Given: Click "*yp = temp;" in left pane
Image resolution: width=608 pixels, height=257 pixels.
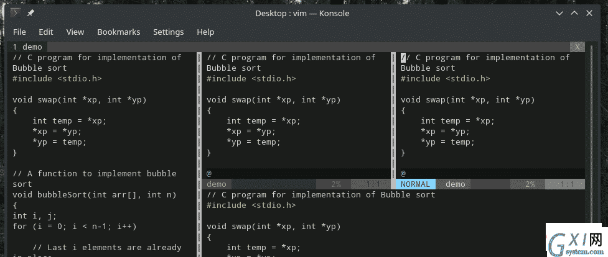Looking at the screenshot, I should [59, 142].
